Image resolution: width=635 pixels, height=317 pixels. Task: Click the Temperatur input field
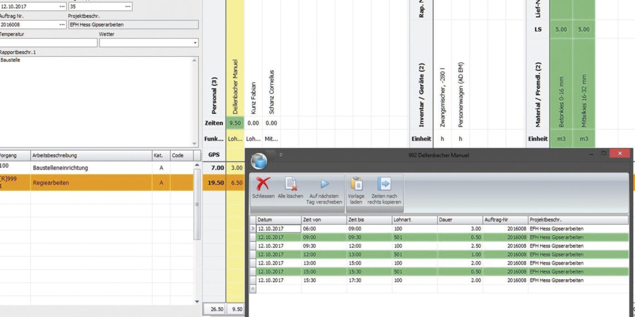pyautogui.click(x=48, y=43)
